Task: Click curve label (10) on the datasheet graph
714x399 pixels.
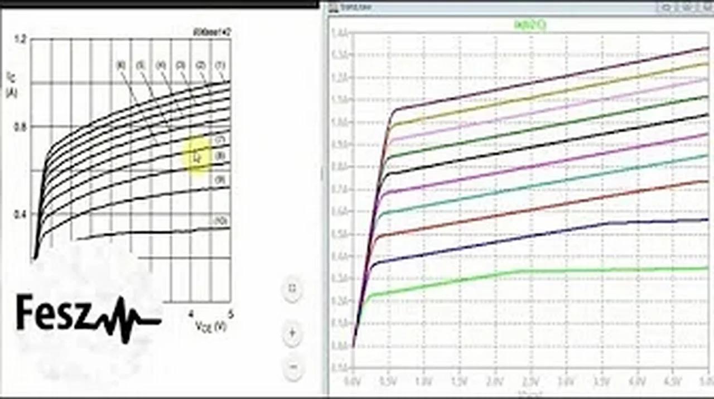Action: pyautogui.click(x=221, y=221)
